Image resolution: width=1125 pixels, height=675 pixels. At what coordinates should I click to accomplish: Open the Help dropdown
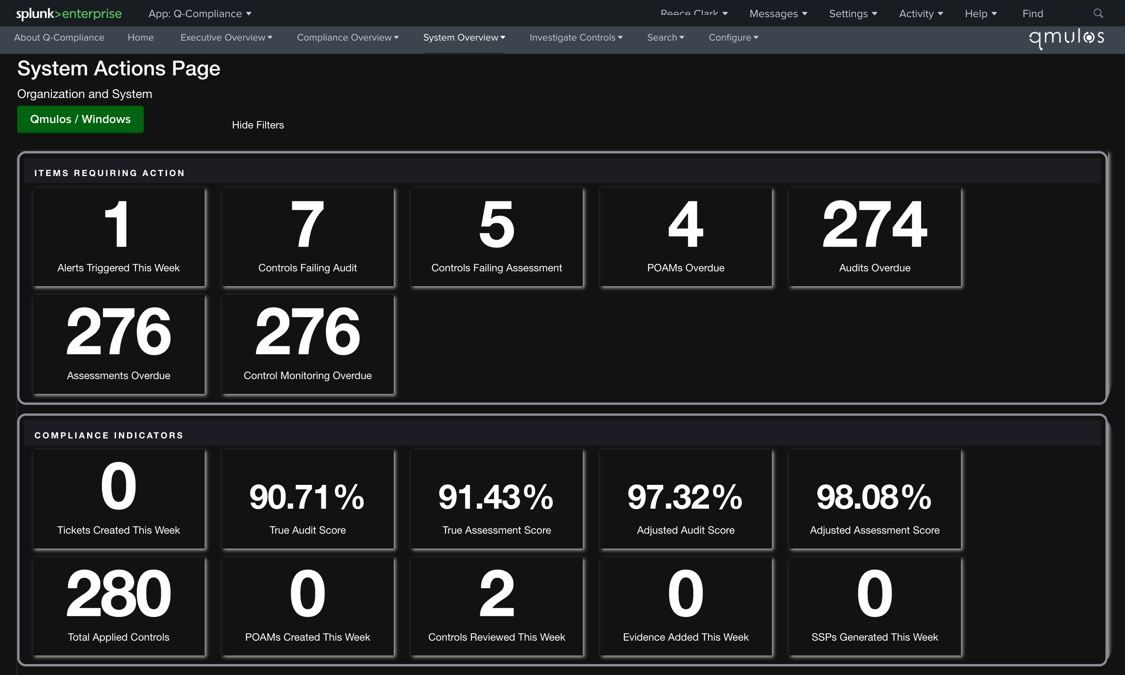coord(981,14)
